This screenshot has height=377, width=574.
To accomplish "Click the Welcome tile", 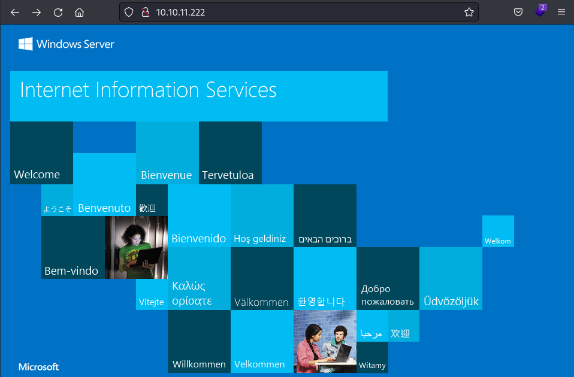I will coord(41,153).
